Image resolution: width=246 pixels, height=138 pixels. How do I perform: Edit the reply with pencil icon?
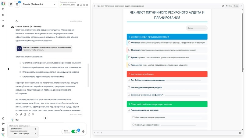(x=21, y=114)
